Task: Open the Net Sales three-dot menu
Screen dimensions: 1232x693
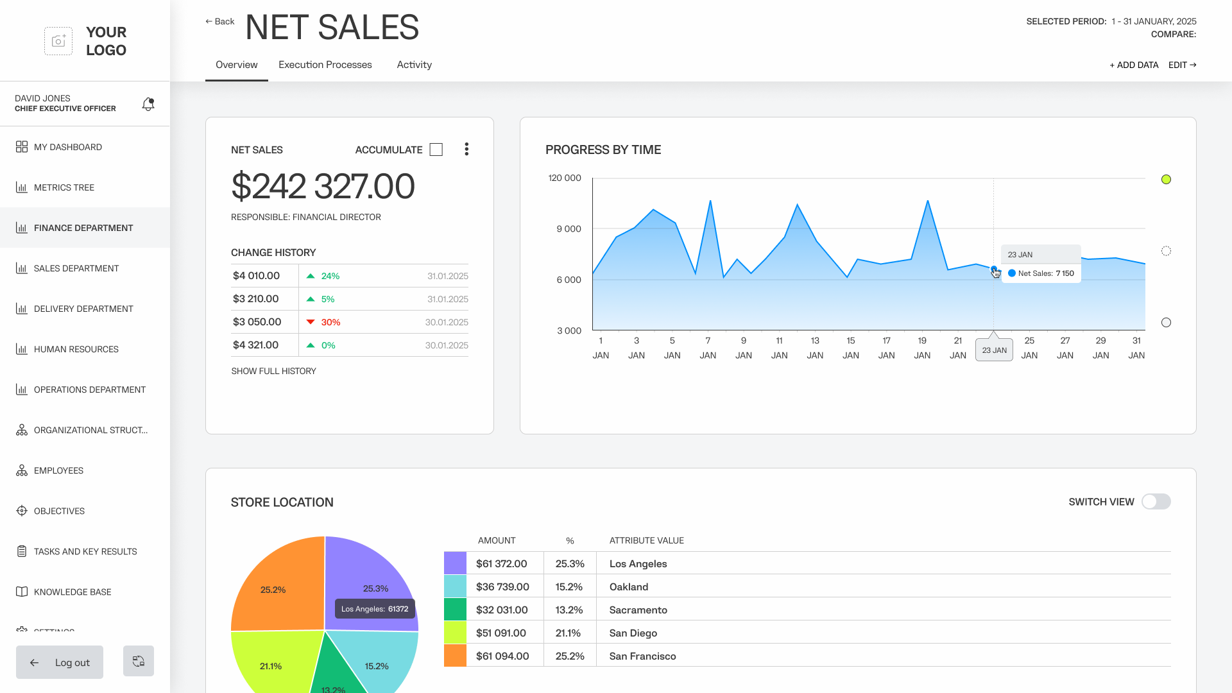Action: pyautogui.click(x=466, y=150)
